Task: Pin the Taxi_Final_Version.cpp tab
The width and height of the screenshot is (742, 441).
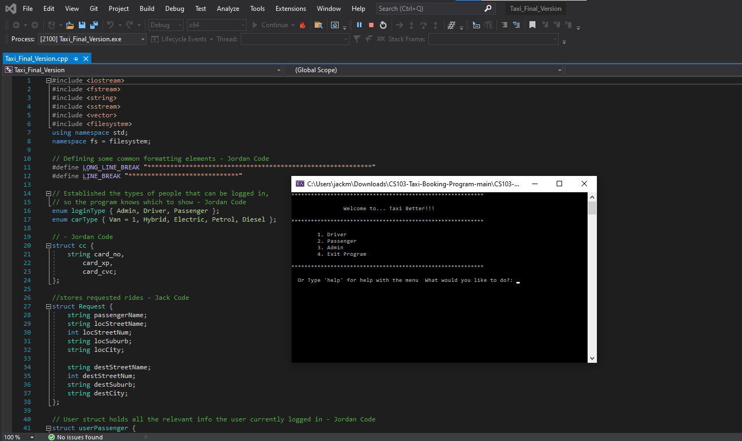Action: point(76,59)
